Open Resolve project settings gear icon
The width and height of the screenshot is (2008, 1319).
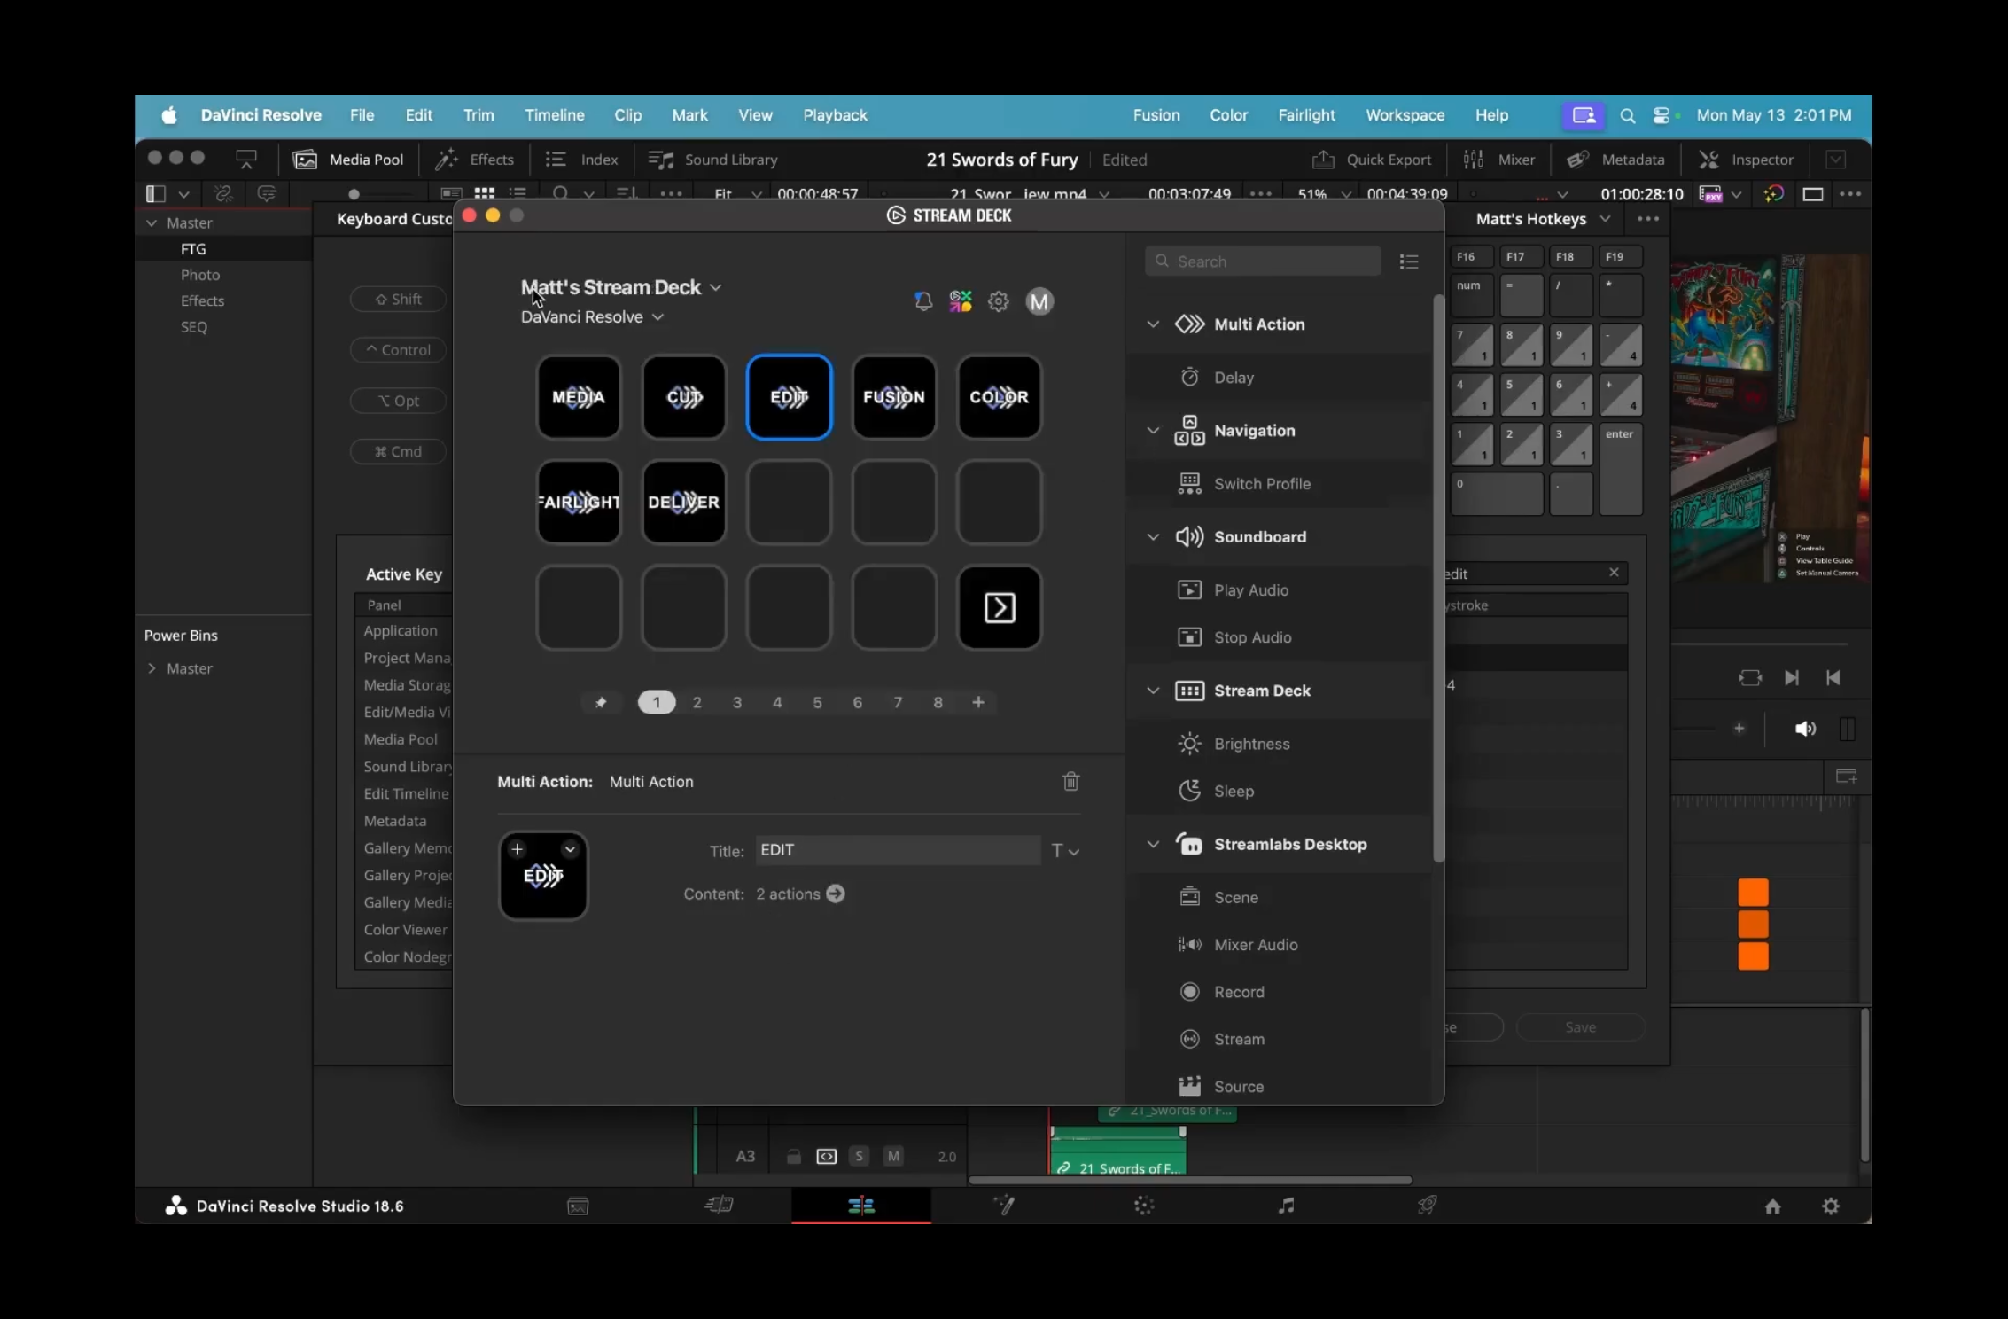pos(1831,1206)
